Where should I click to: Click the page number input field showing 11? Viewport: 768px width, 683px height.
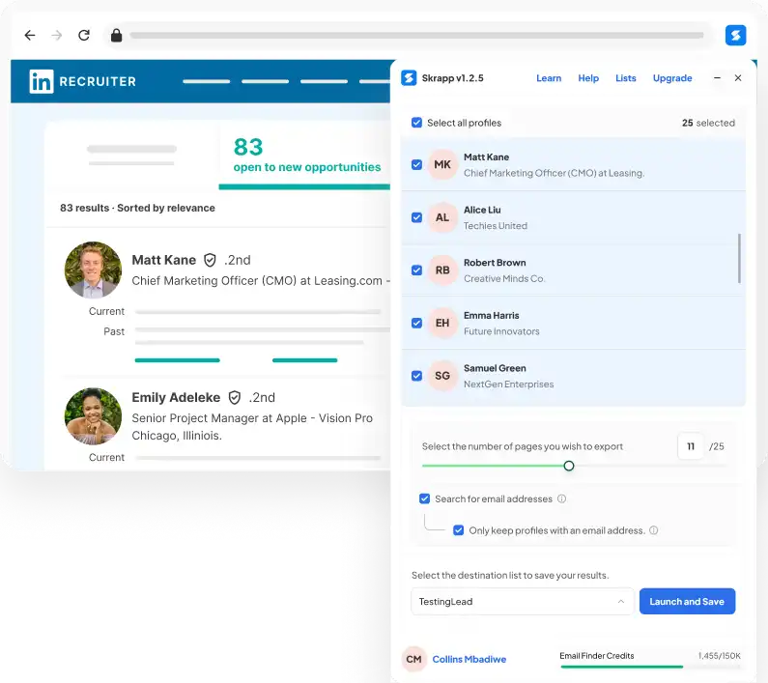[x=690, y=446]
